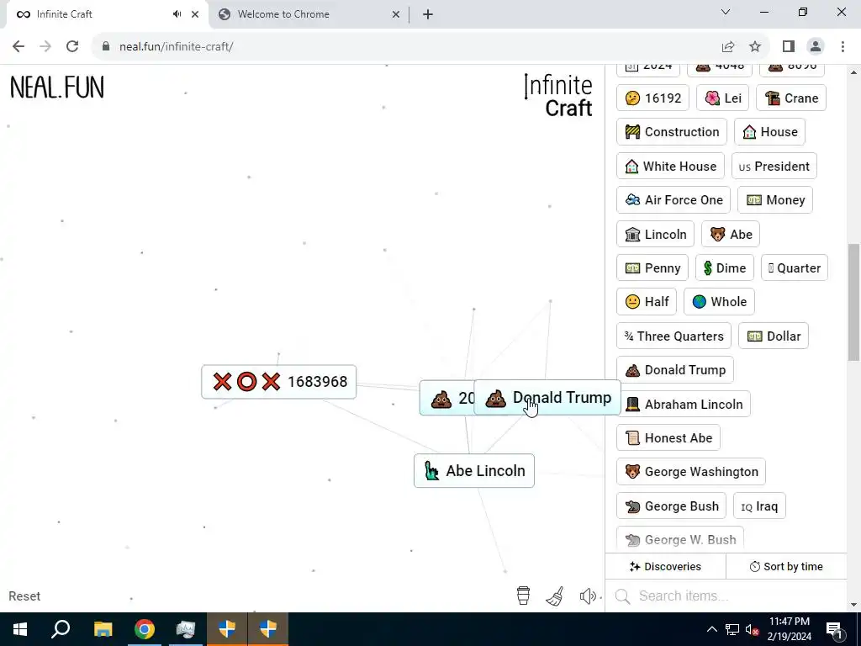Clear the canvas with the broom icon
Viewport: 861px width, 646px height.
(555, 596)
